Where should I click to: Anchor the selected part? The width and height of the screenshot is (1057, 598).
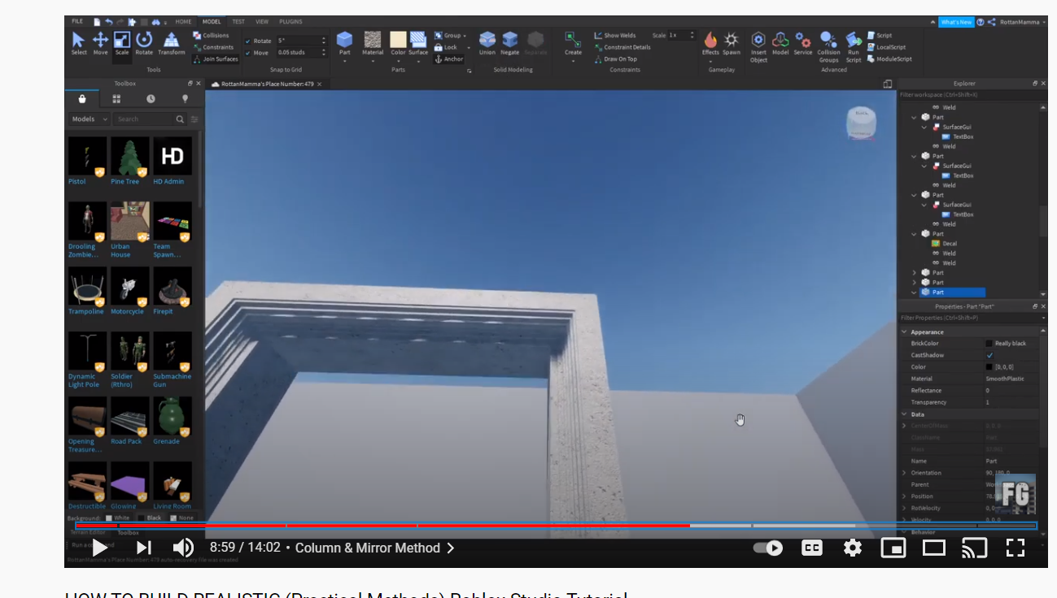tap(449, 59)
